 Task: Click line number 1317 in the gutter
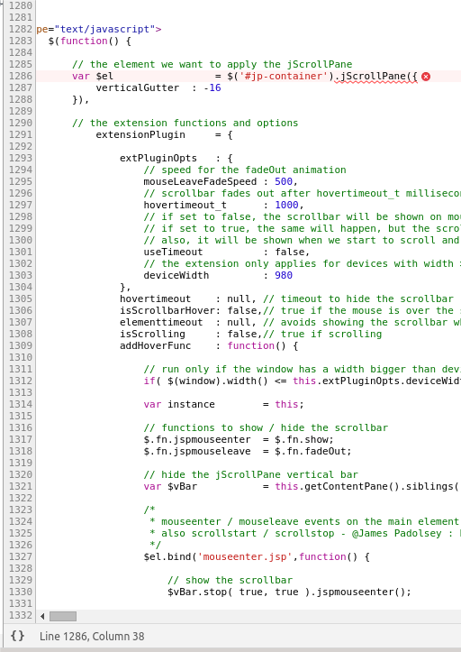click(20, 439)
